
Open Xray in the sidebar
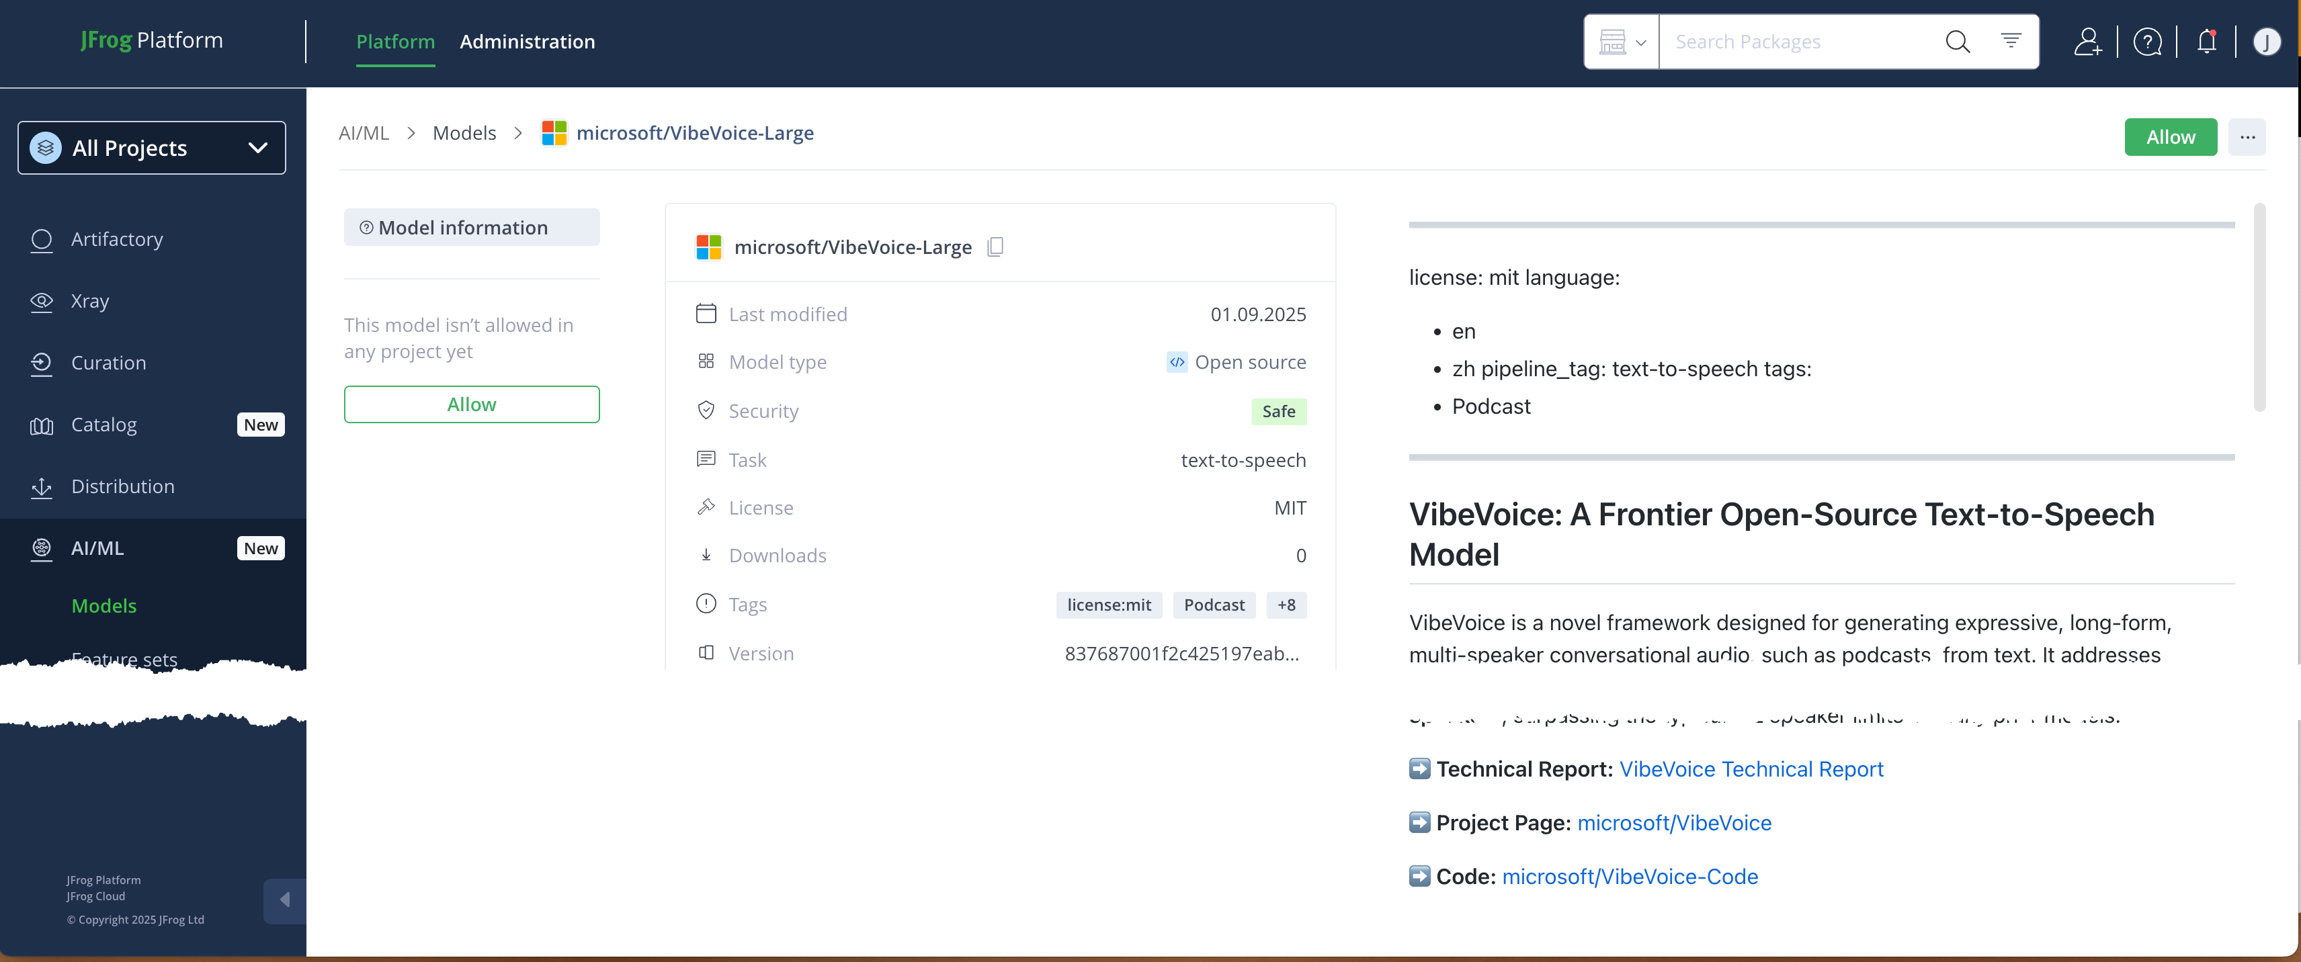click(89, 301)
